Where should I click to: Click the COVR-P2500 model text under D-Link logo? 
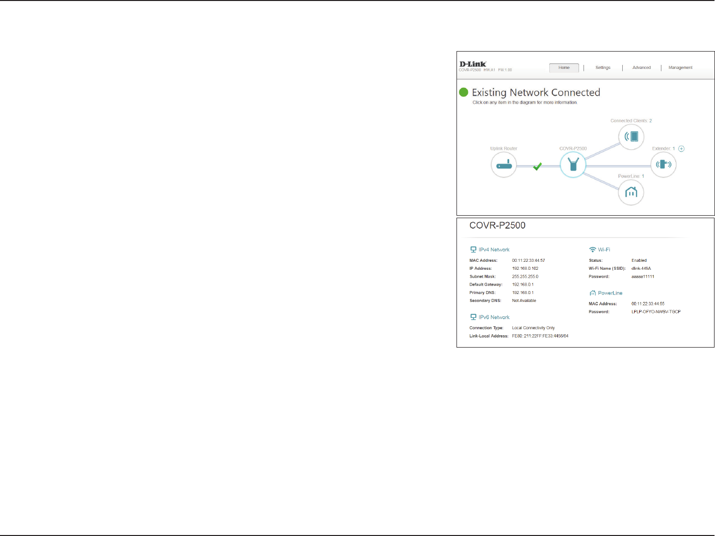click(x=470, y=70)
